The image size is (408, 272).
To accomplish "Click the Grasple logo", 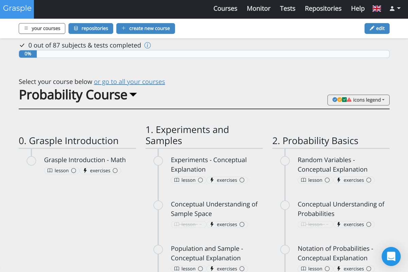I will click(x=17, y=8).
